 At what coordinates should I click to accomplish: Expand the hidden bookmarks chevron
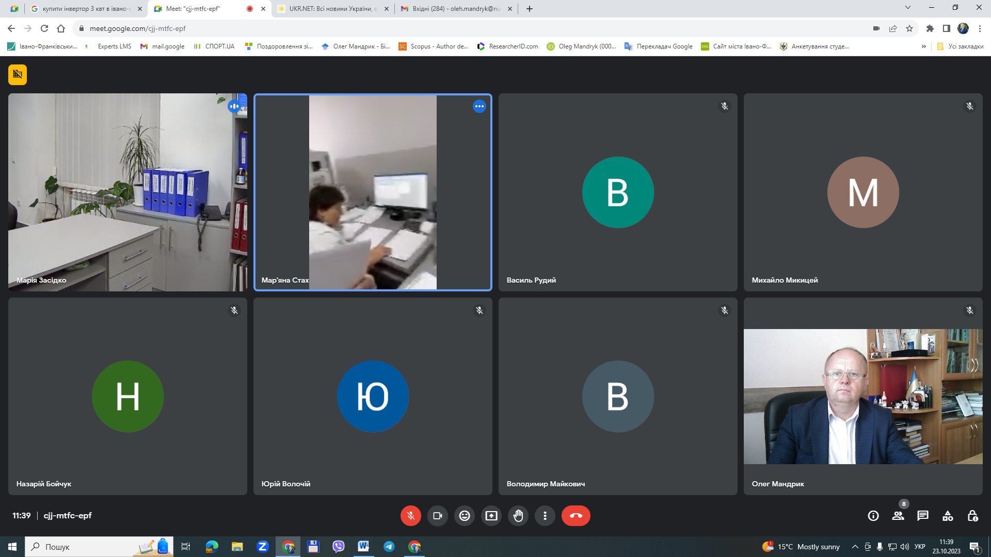pos(923,46)
